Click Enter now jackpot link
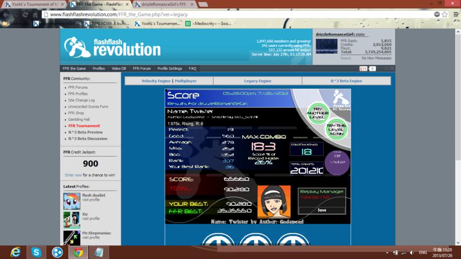Screen dimensions: 461x259 73,175
